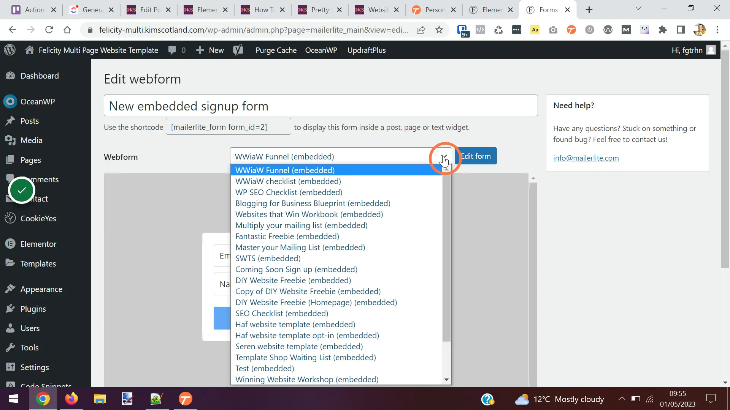
Task: Click the weather widget in the taskbar
Action: coord(560,399)
